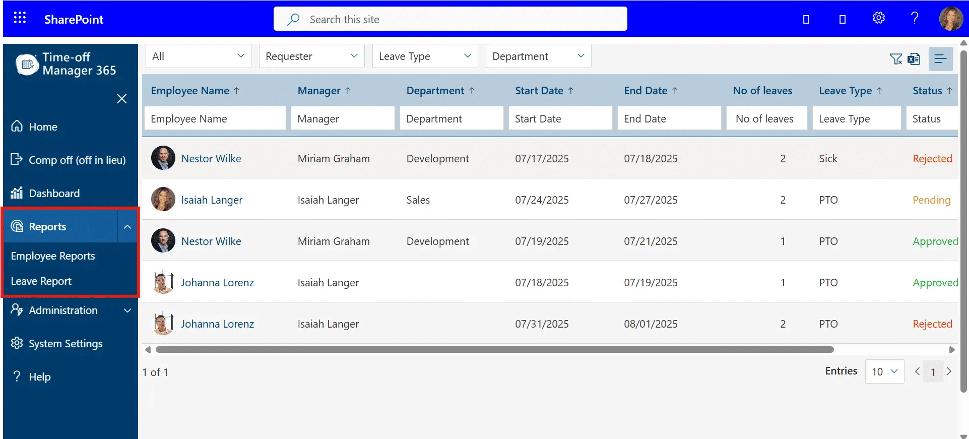Open Nestor Wilke's Sick leave entry

click(211, 159)
